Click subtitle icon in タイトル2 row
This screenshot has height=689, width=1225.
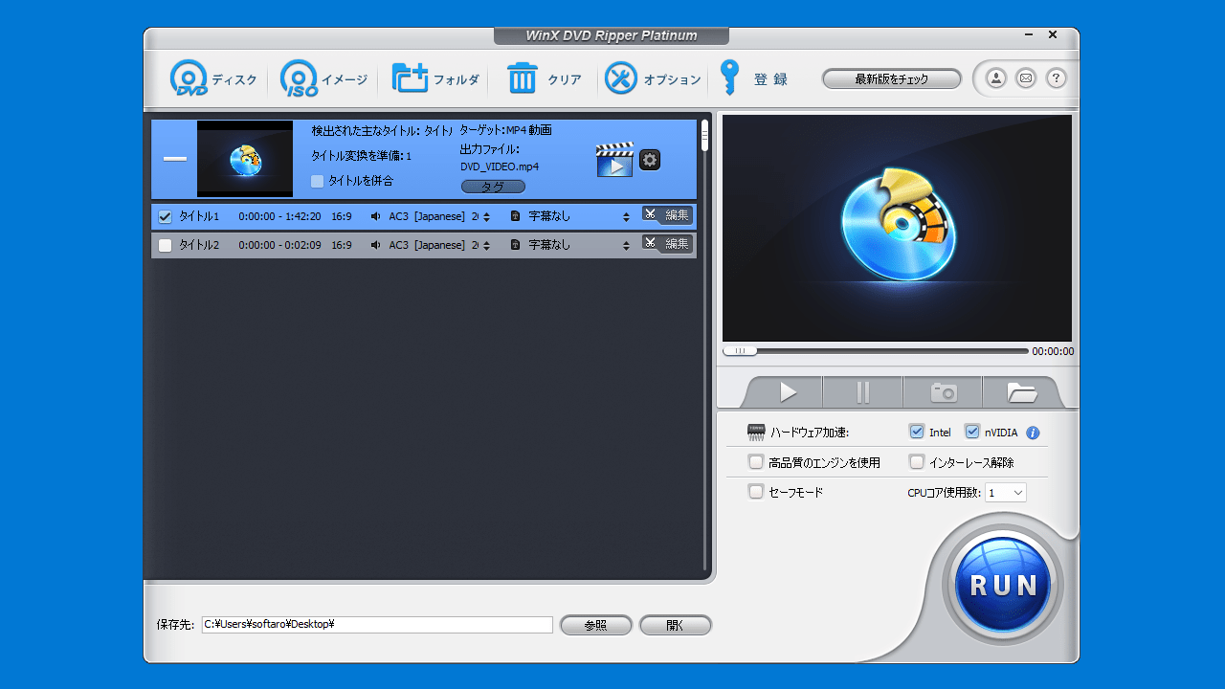click(515, 245)
